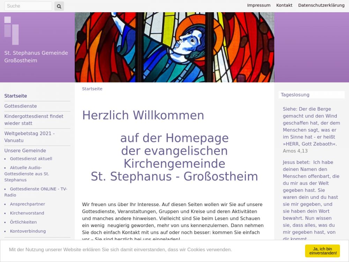Open the Datenschutzerklärung link
349x262 pixels.
pos(321,5)
